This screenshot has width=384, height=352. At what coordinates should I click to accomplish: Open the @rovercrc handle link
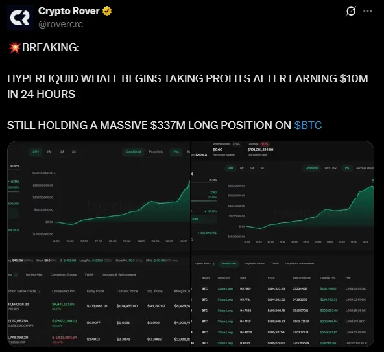pos(61,24)
